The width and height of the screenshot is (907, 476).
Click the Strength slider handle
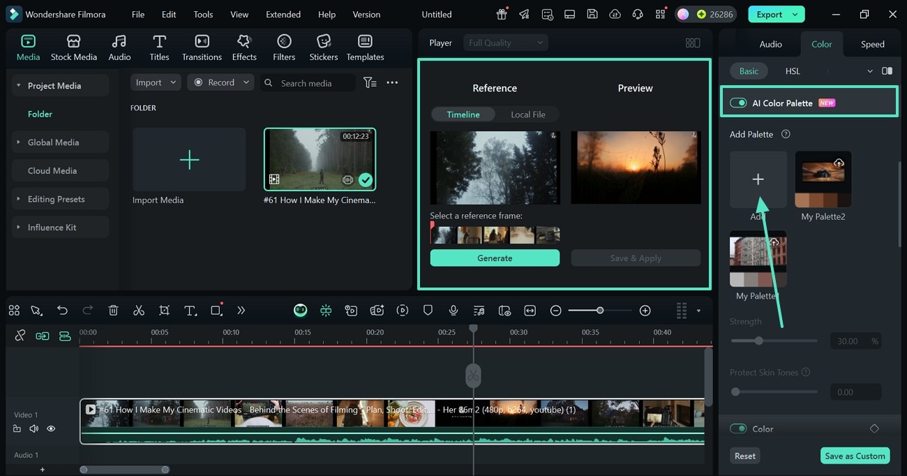click(758, 341)
